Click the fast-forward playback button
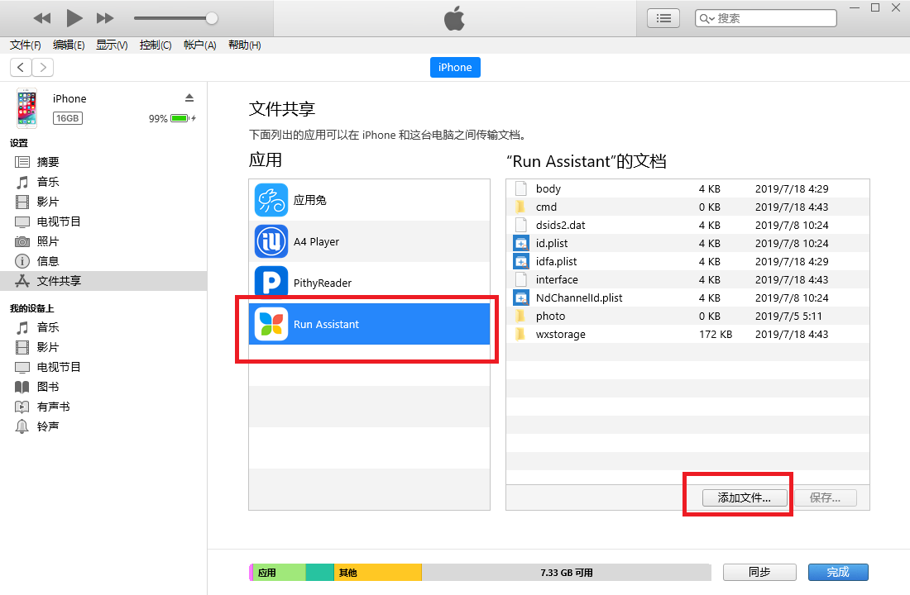This screenshot has width=910, height=595. [105, 18]
